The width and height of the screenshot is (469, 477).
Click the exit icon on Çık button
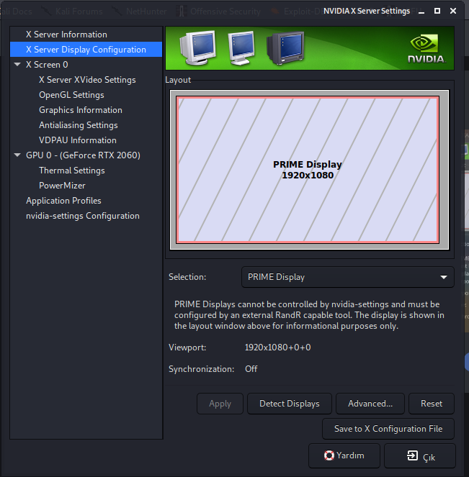[x=412, y=455]
